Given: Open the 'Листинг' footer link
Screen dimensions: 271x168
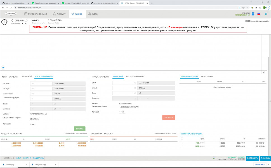Looking at the screenshot, I should [x=27, y=158].
